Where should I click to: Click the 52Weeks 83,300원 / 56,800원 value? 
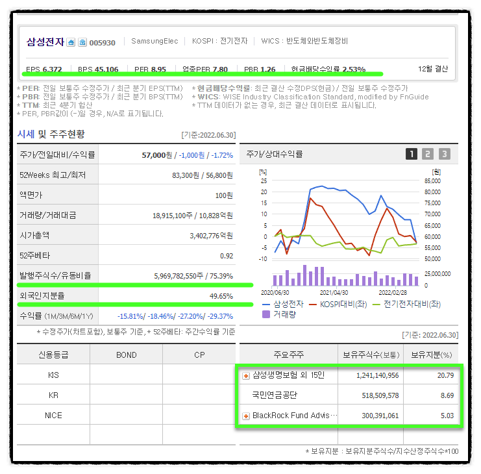coord(203,175)
